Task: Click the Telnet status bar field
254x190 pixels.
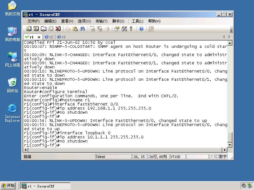Action: click(113, 157)
